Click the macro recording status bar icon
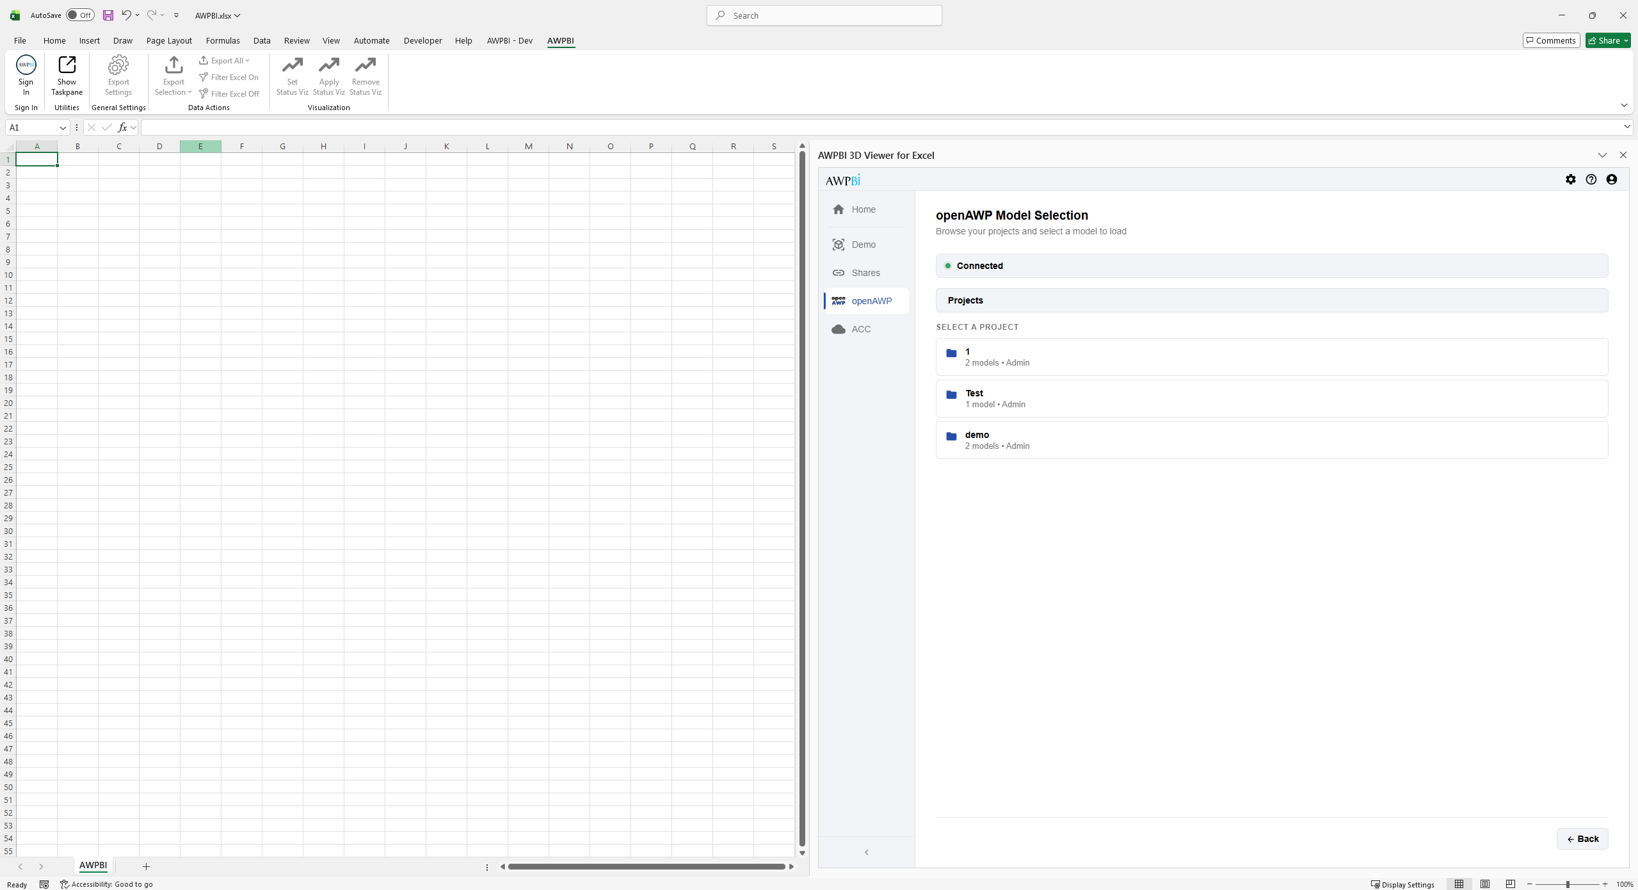 click(44, 884)
